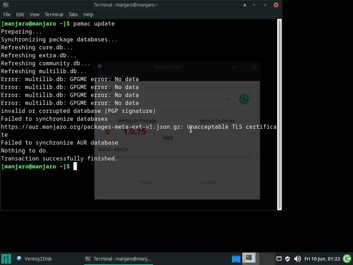
Task: Click the faded Update button in Ventoy2Disk
Action: (x=208, y=182)
